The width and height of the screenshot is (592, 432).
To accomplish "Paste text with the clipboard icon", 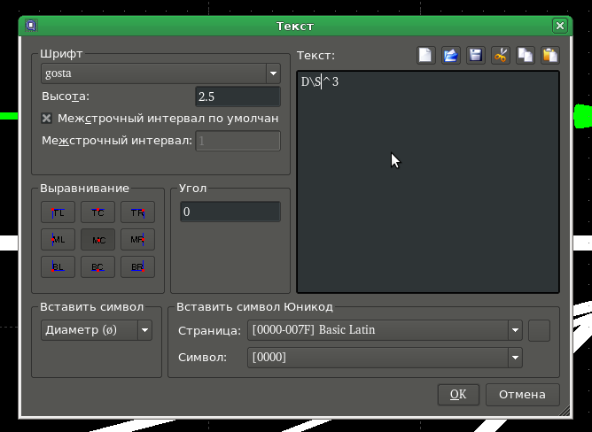I will [x=550, y=56].
